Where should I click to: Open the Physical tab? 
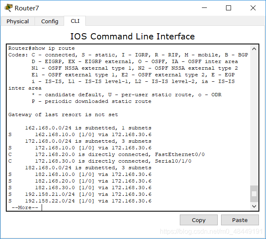coord(17,21)
